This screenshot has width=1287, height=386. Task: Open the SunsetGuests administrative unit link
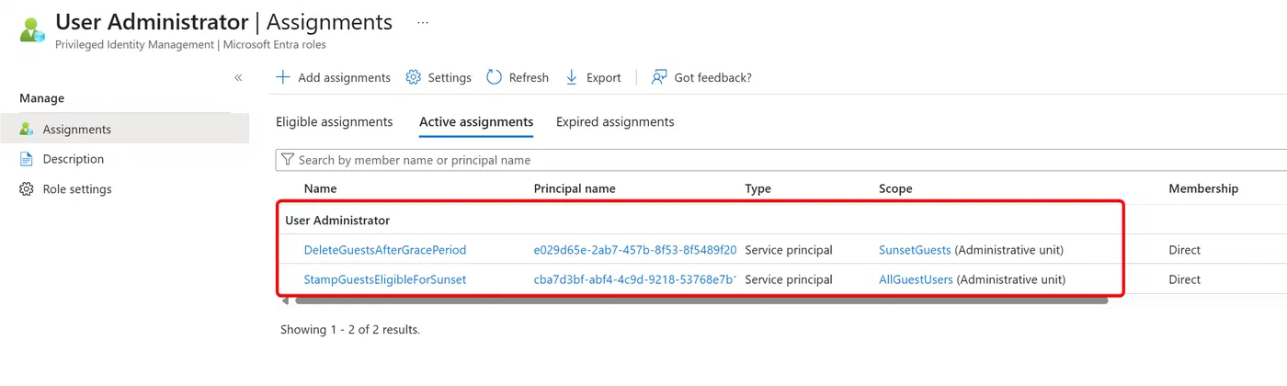[915, 250]
